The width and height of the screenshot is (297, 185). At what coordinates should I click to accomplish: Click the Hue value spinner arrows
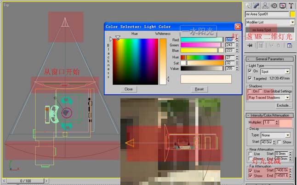pos(237,57)
